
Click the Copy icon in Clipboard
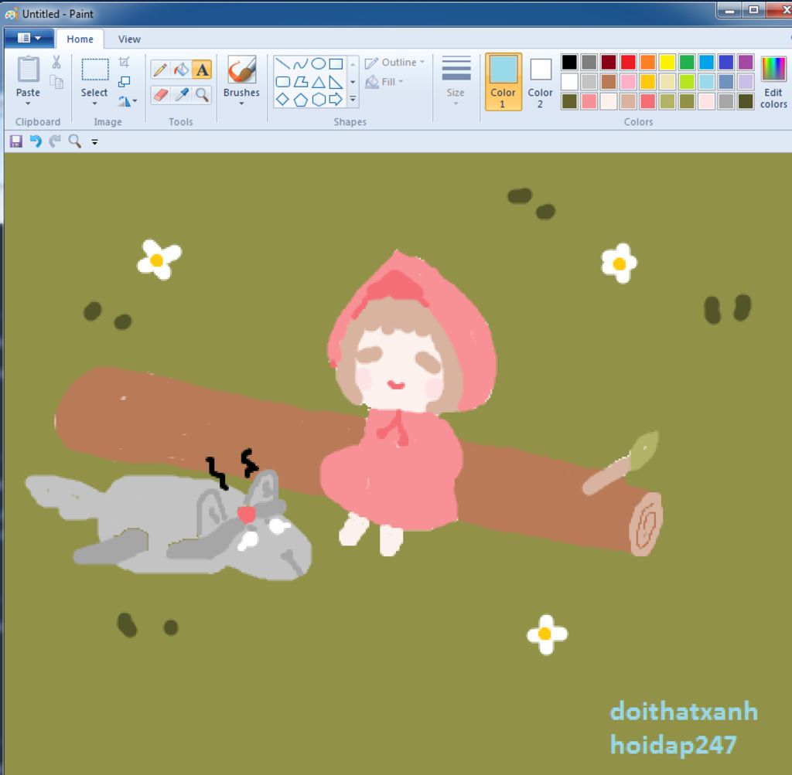(x=56, y=82)
